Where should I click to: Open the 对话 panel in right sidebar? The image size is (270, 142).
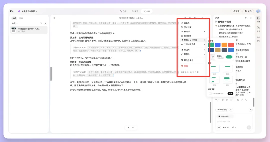(x=258, y=19)
